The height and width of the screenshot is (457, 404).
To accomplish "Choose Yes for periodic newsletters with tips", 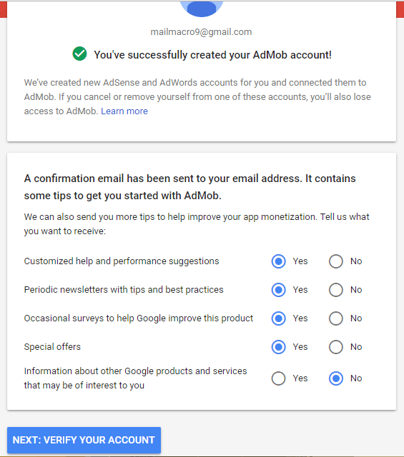I will point(278,290).
